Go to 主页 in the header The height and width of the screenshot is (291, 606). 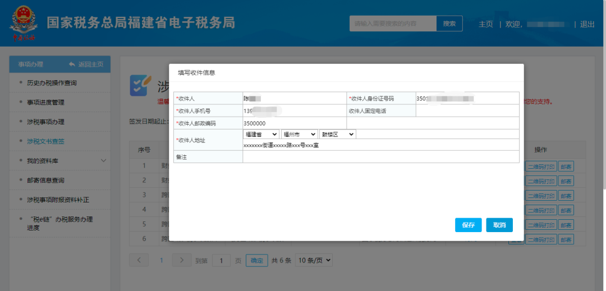486,24
